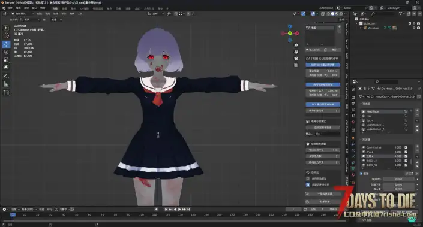Click the play animation button in timeline
Viewport: 423px width, 227px height.
click(179, 209)
